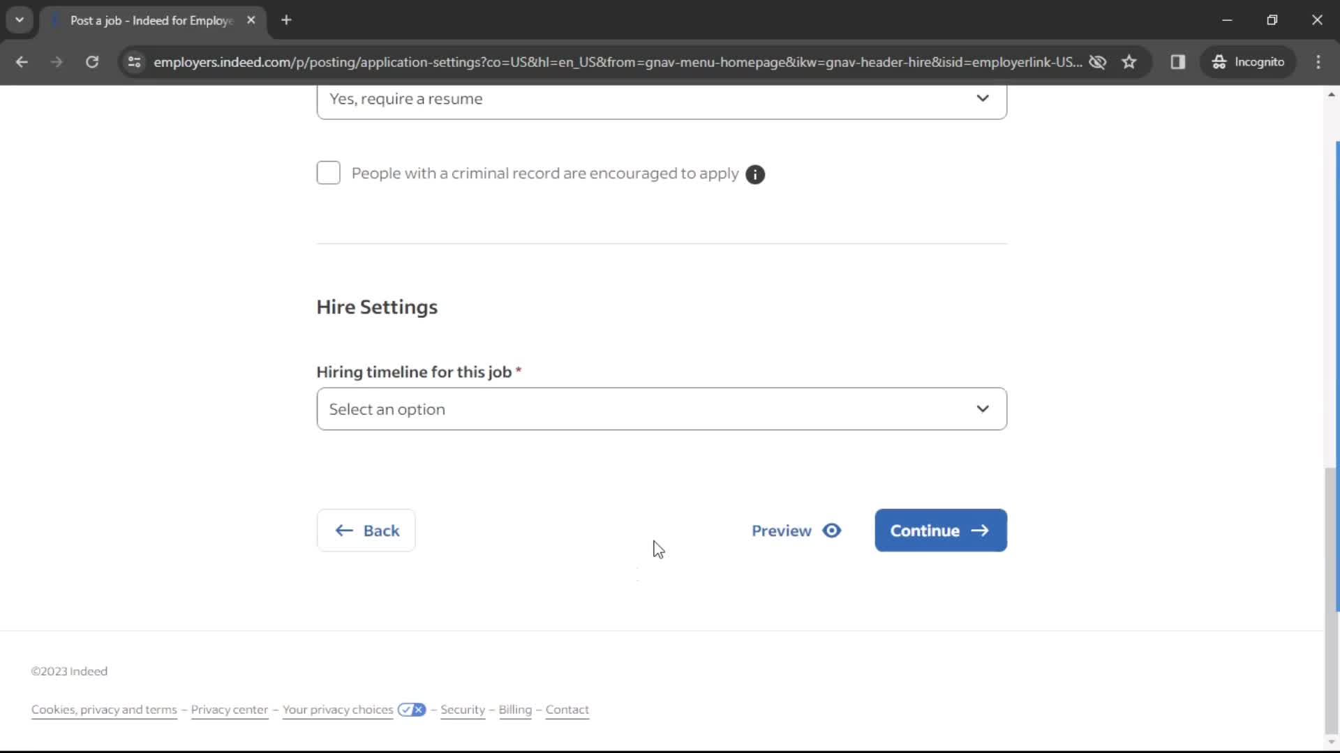Expand the Yes require a resume dropdown
The width and height of the screenshot is (1340, 753).
(660, 98)
